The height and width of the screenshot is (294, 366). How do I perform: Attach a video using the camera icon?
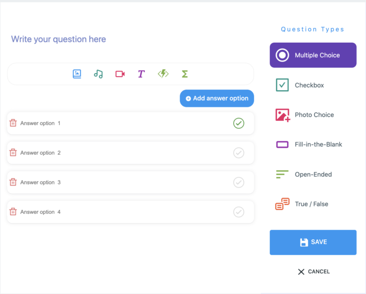pyautogui.click(x=120, y=74)
